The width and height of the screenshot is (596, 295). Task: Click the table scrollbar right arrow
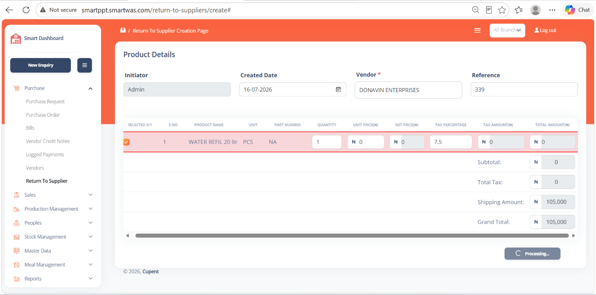574,236
